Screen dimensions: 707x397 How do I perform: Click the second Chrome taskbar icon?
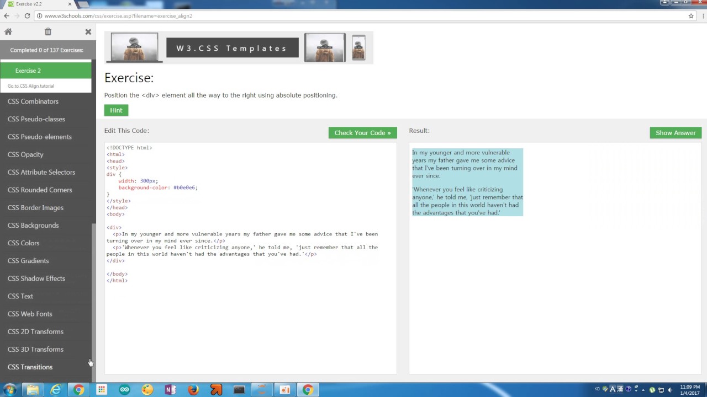(x=308, y=390)
